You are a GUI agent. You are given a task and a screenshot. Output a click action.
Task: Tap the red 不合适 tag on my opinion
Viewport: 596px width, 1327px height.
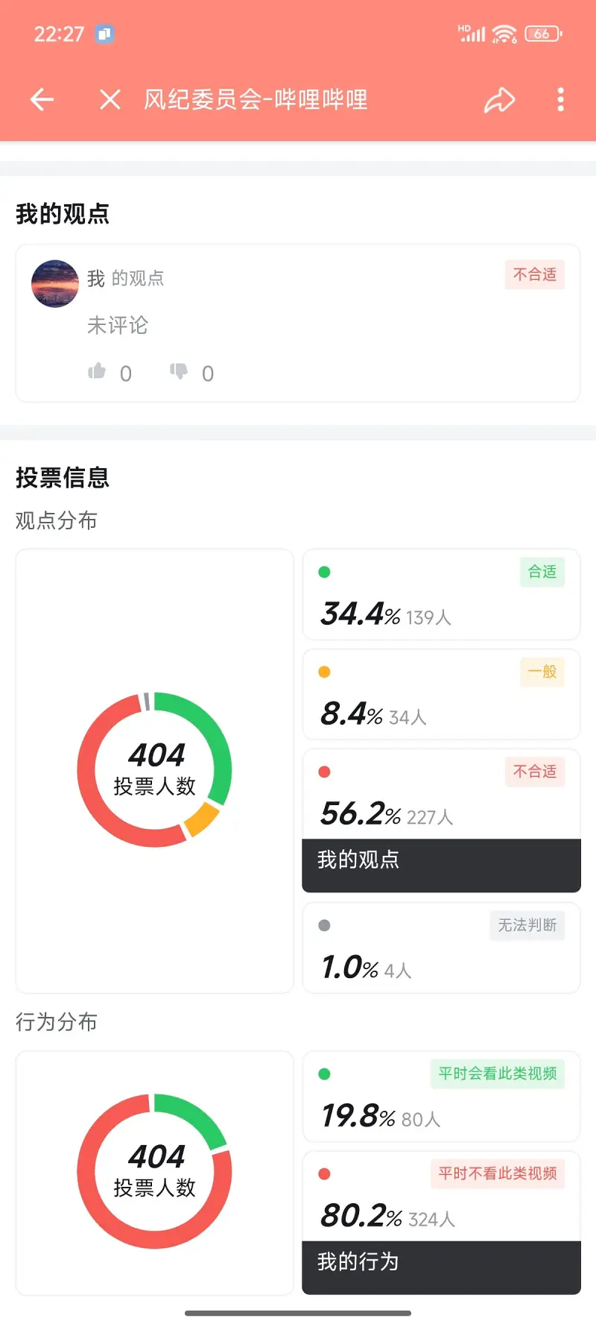(534, 275)
